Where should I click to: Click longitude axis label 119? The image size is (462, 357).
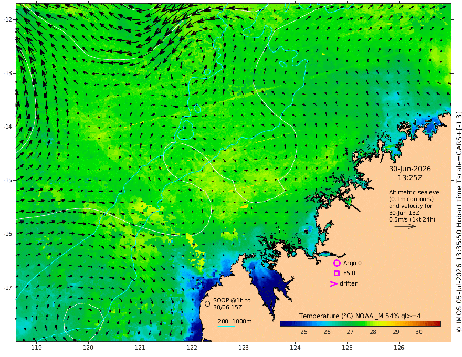(x=36, y=348)
